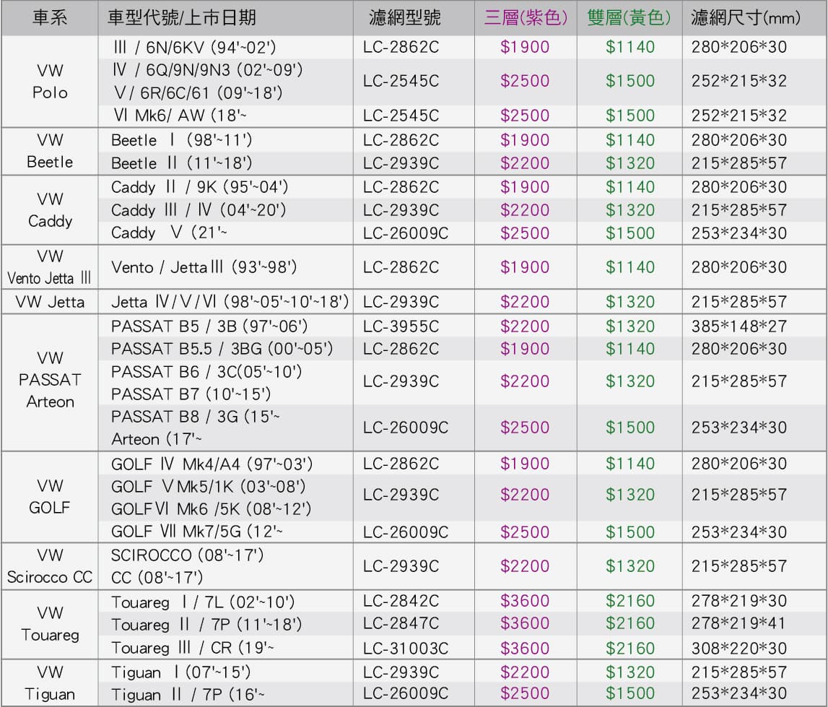The image size is (828, 707).
Task: Click PASSAT B6 / 3C(05'~10') model
Action: click(206, 372)
